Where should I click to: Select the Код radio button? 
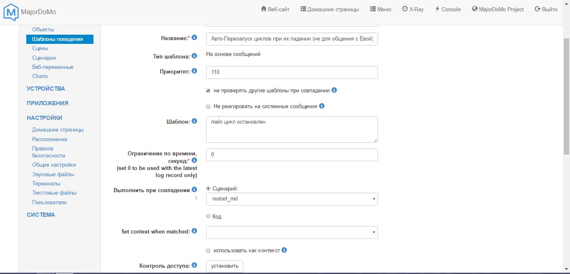(208, 216)
